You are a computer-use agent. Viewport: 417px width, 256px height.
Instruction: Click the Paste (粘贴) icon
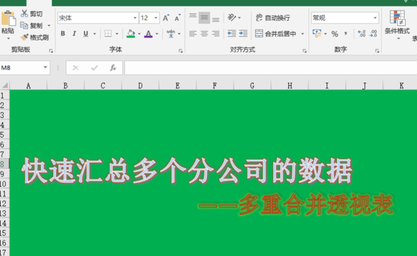coord(8,18)
